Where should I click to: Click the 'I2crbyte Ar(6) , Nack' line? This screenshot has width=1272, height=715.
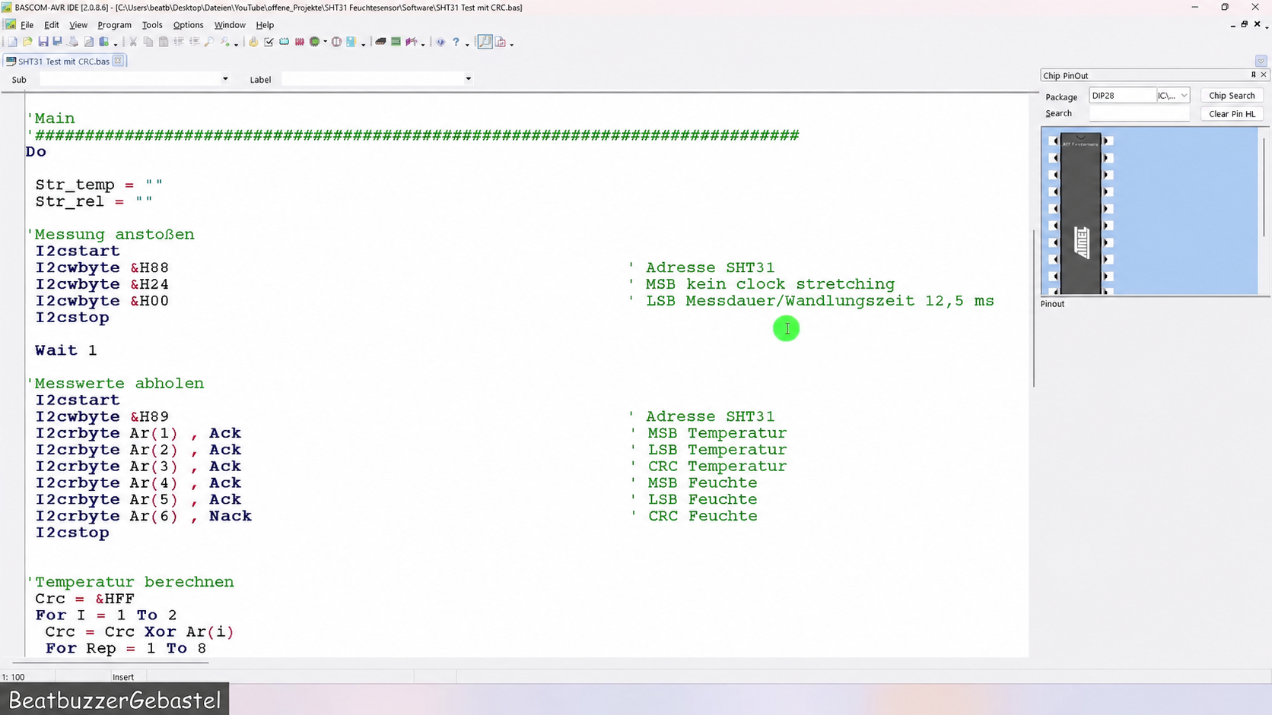143,516
